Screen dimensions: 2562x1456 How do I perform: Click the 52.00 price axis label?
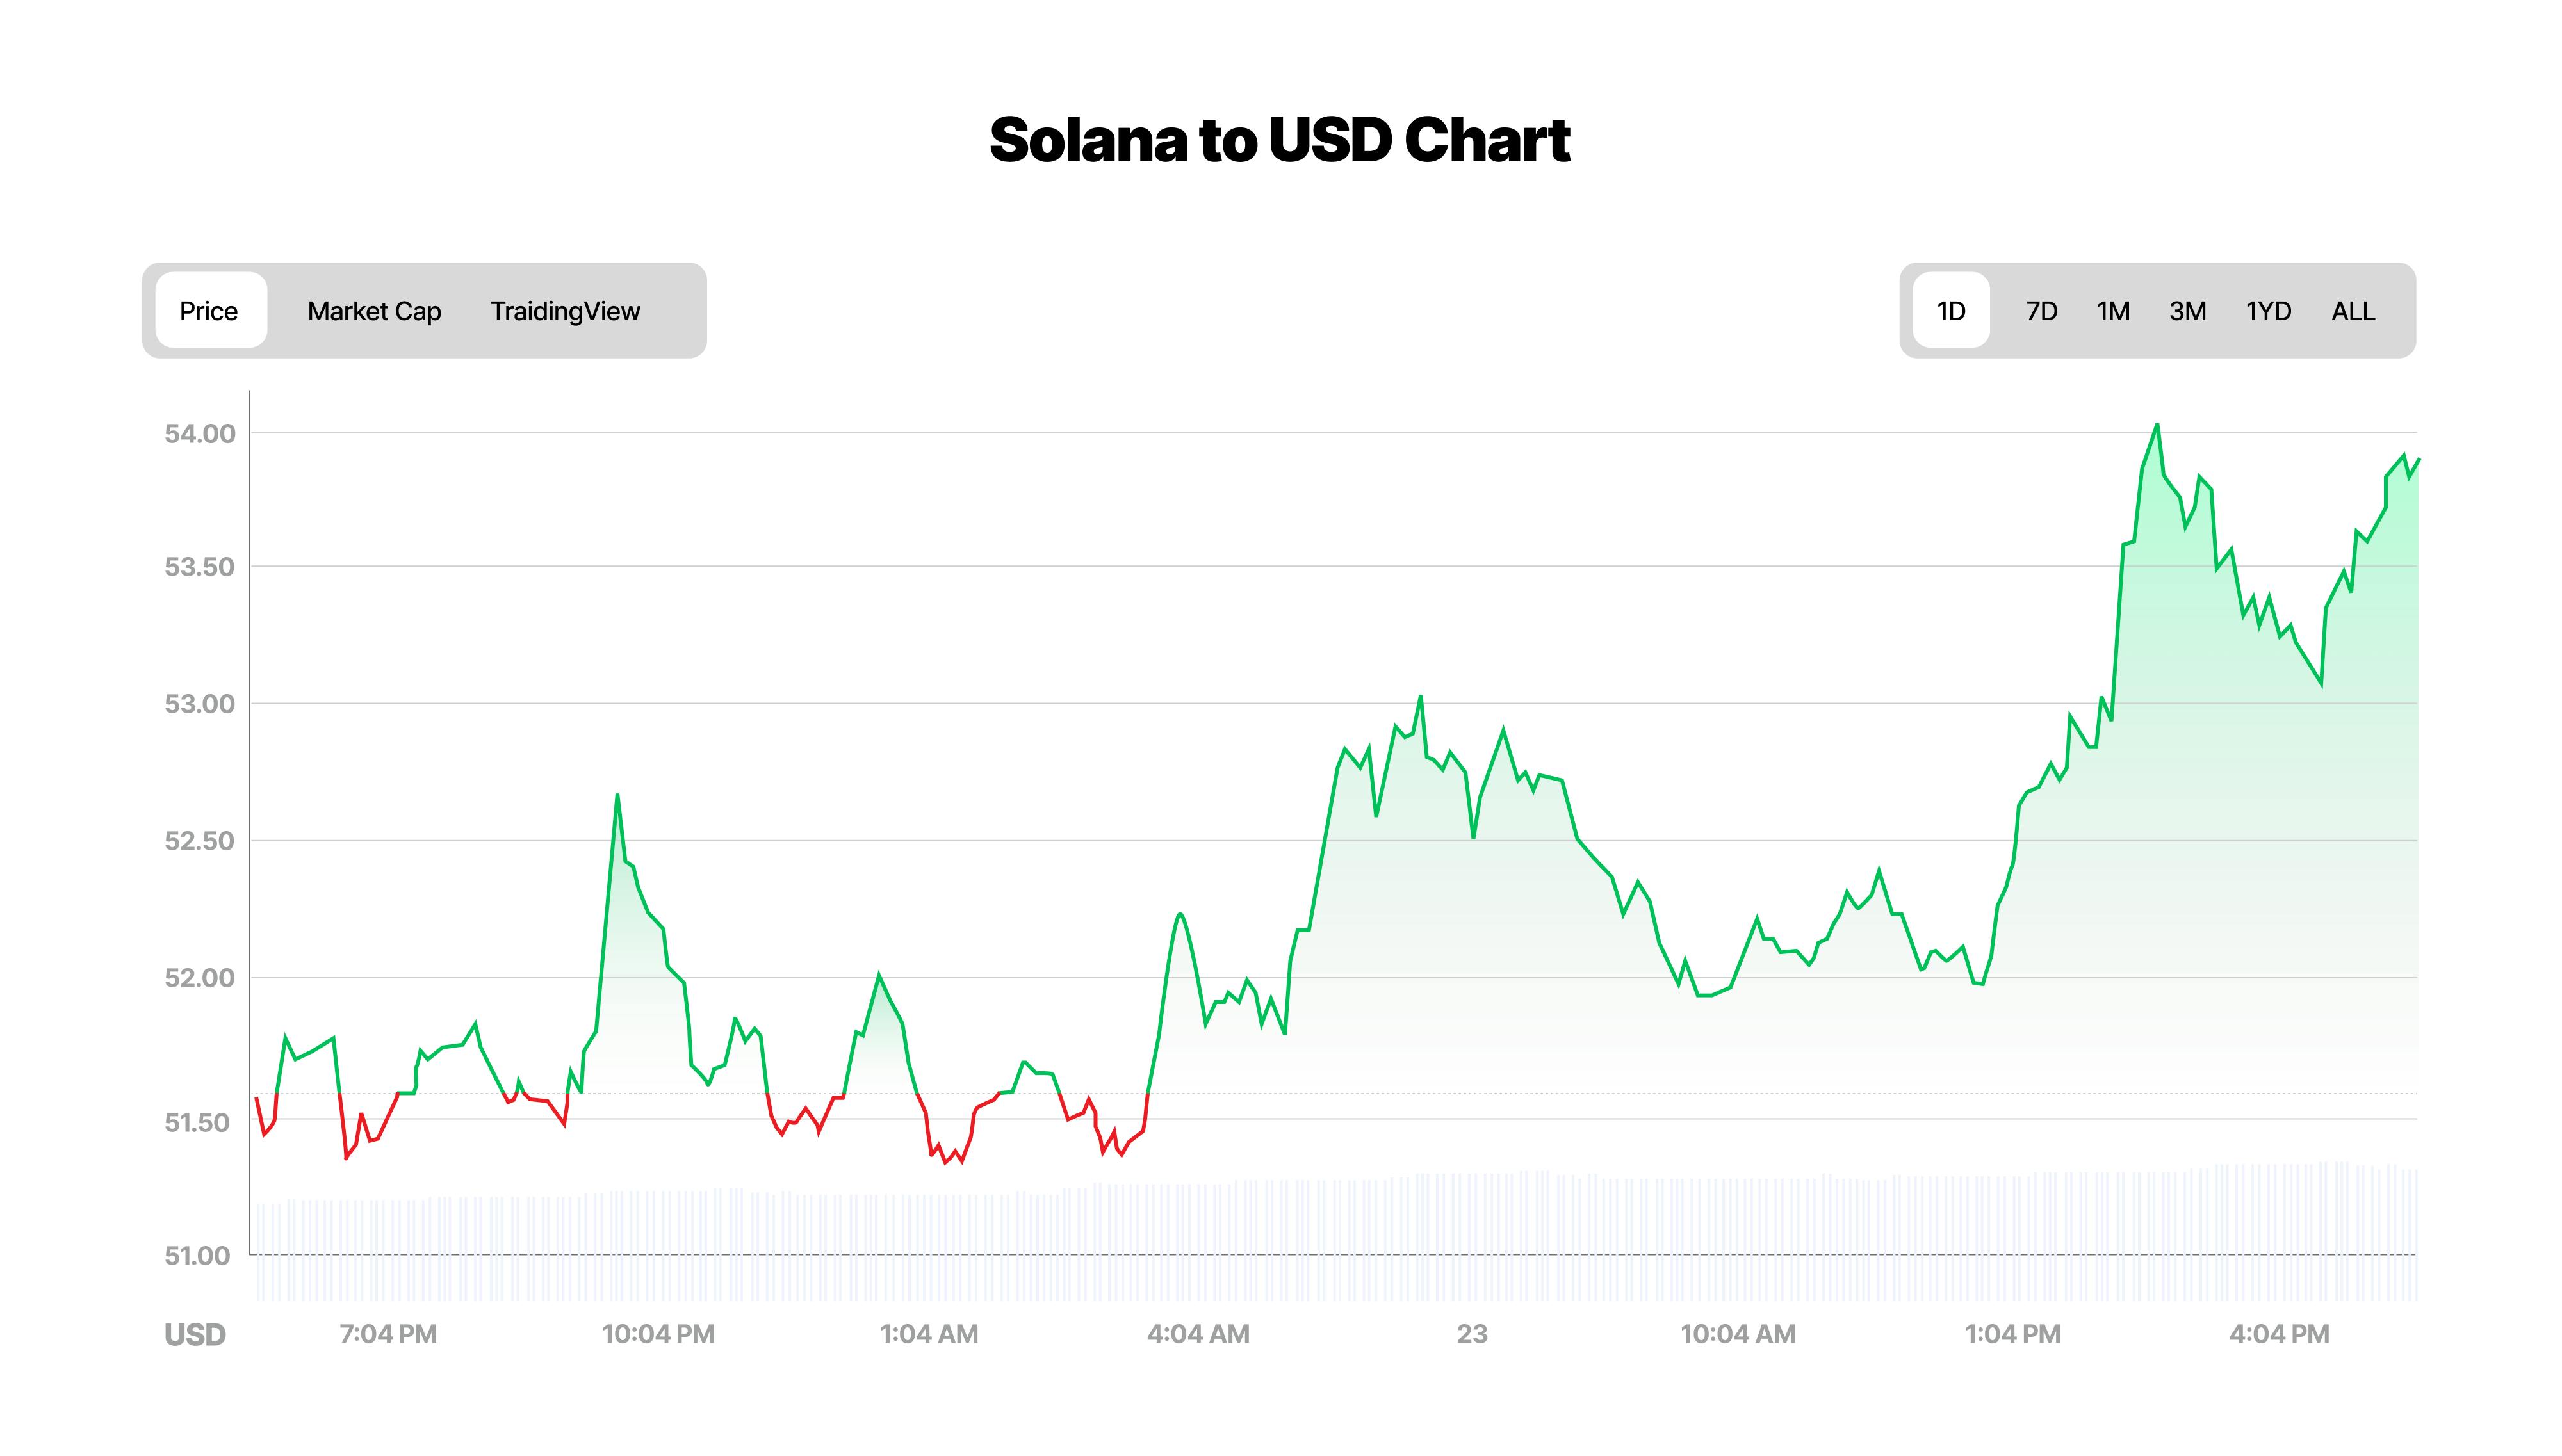point(200,978)
